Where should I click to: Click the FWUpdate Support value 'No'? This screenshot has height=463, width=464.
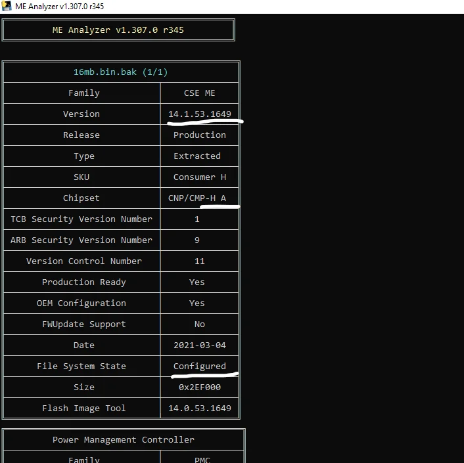tap(199, 324)
